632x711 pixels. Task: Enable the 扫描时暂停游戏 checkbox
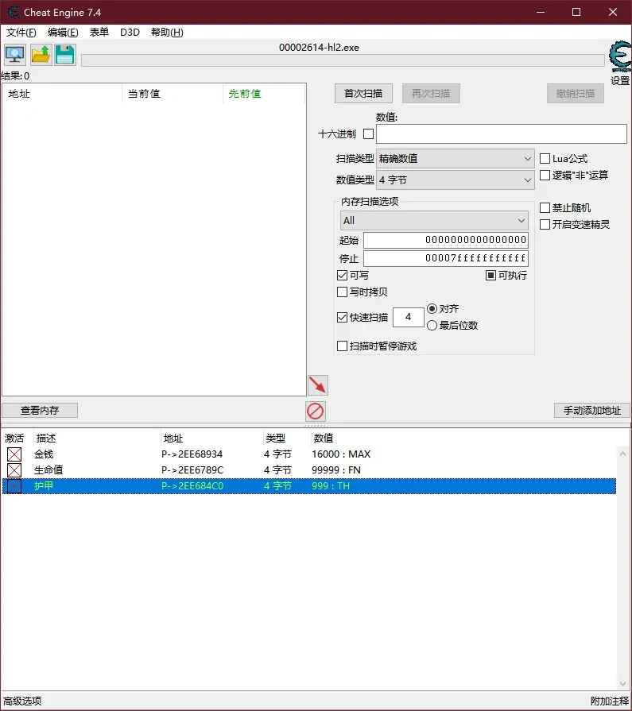[343, 346]
